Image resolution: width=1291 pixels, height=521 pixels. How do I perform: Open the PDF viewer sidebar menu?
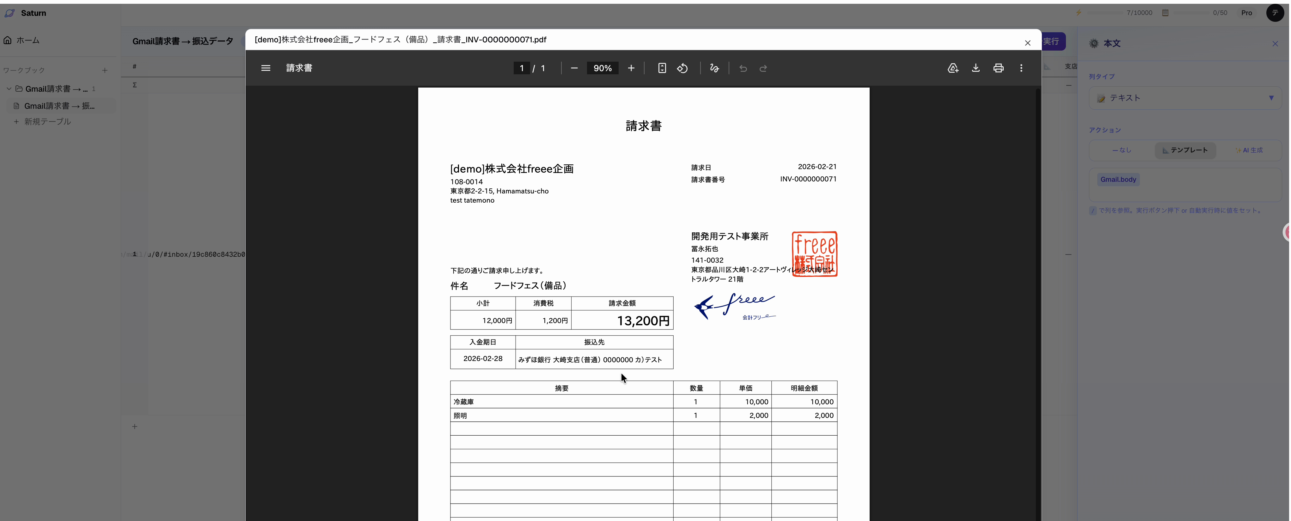266,68
